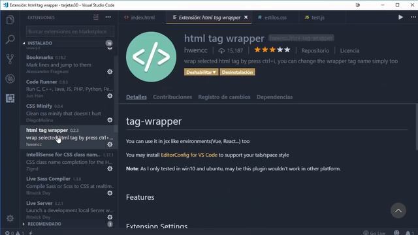
Task: Click the hwencc publisher name
Action: pos(196,50)
